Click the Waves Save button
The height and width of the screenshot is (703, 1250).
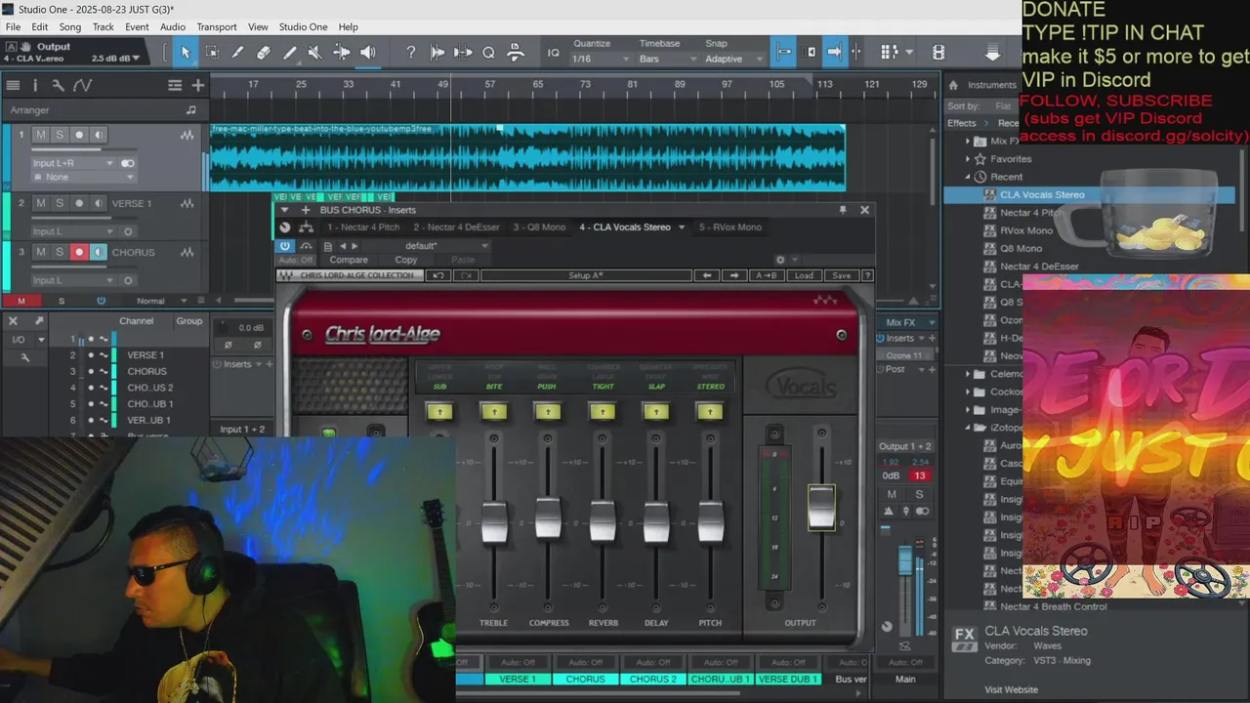point(841,275)
